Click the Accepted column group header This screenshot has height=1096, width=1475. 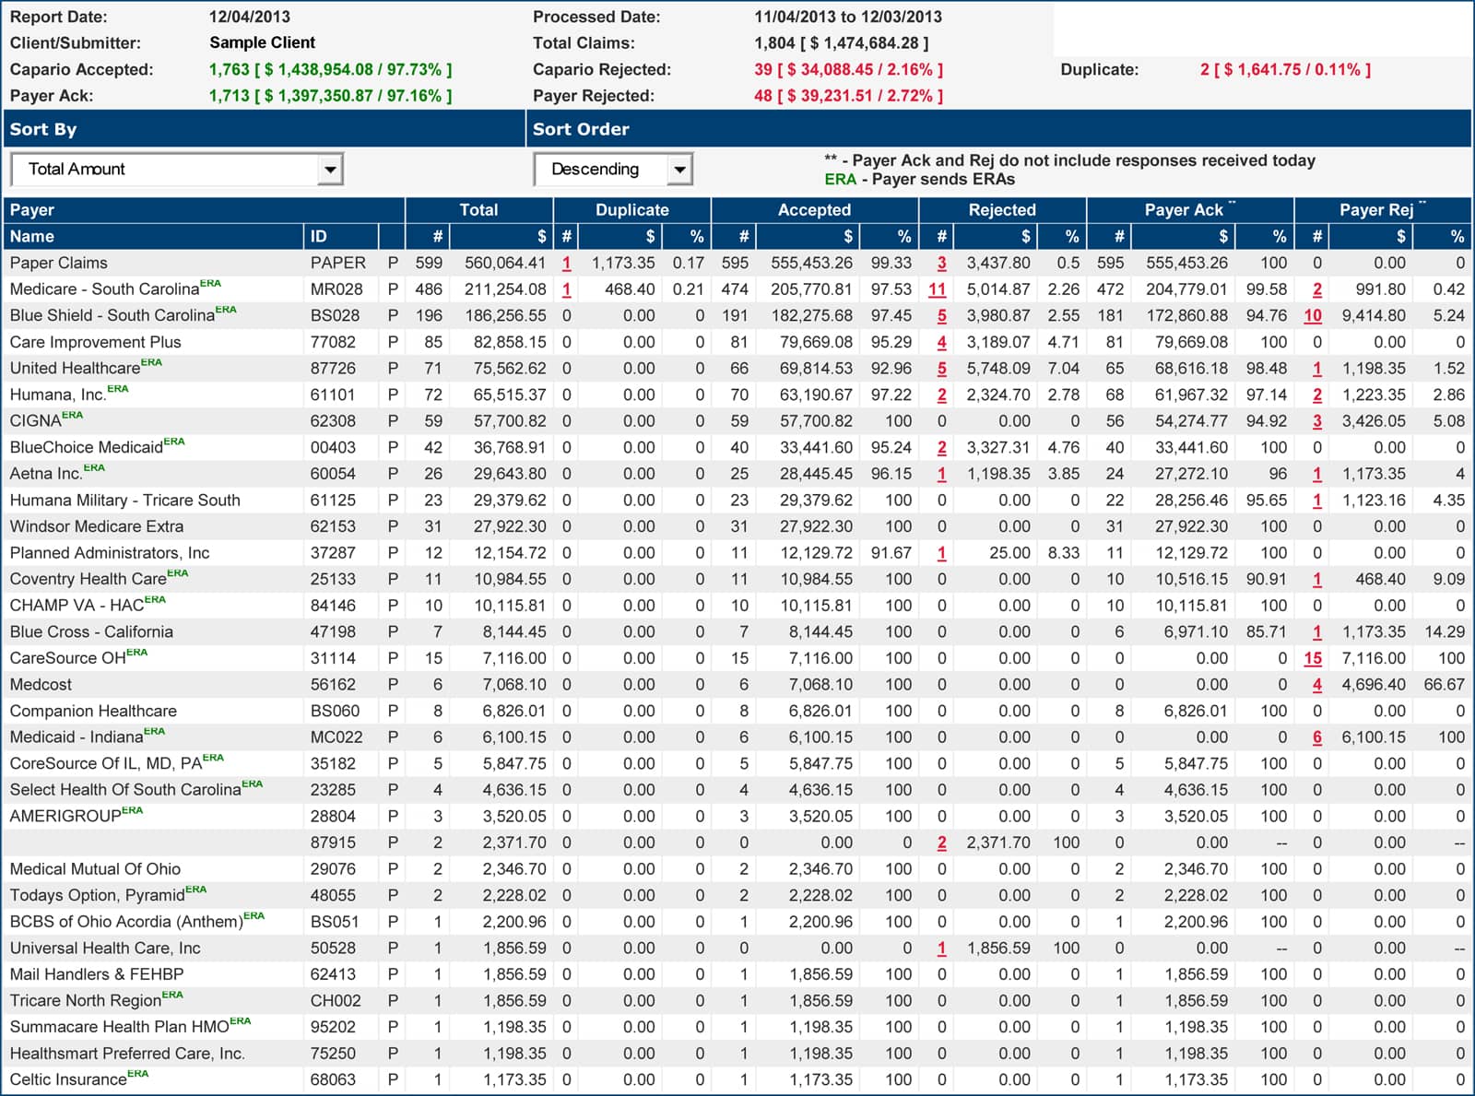coord(814,209)
